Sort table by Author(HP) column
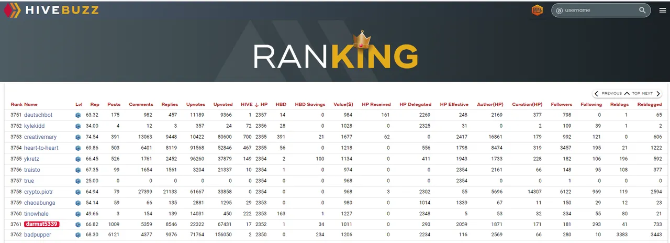Image resolution: width=670 pixels, height=243 pixels. coord(490,104)
